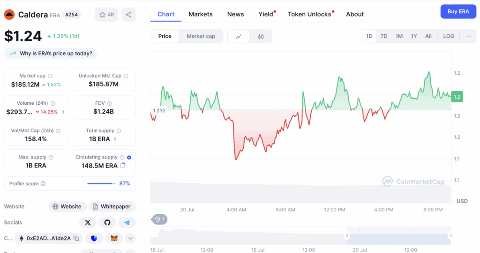Select the Price chart toggle
The height and width of the screenshot is (253, 480).
pos(165,36)
